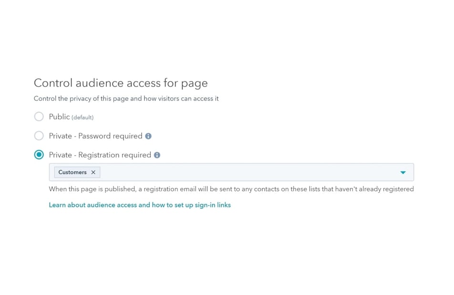The width and height of the screenshot is (454, 295).
Task: Click the "Public" option label text
Action: [x=59, y=117]
